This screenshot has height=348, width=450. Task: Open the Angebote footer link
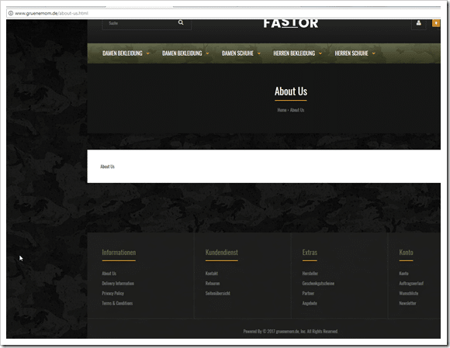point(310,303)
